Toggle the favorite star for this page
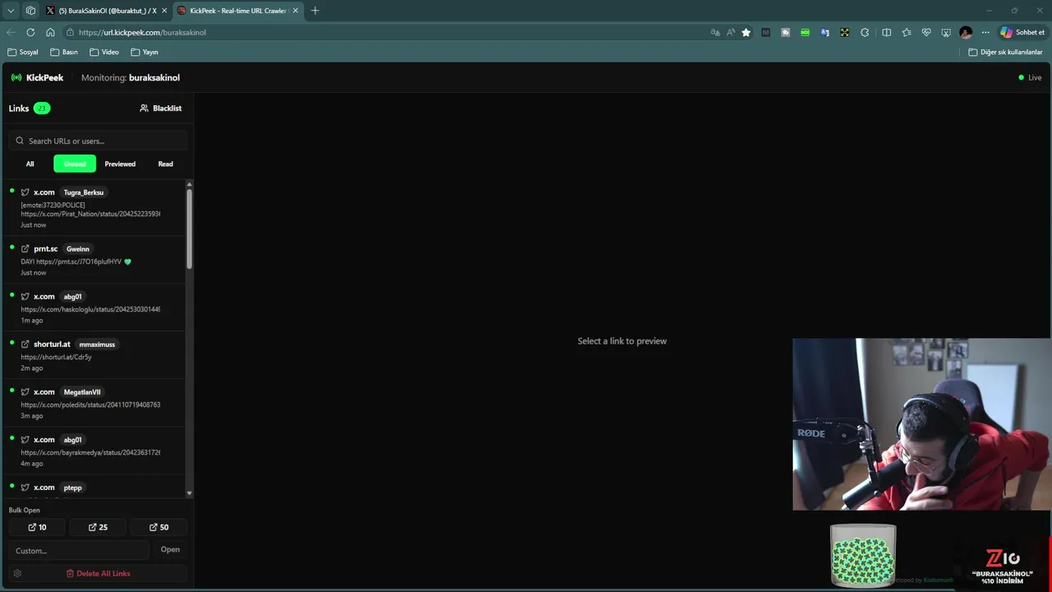The image size is (1052, 592). (x=746, y=32)
